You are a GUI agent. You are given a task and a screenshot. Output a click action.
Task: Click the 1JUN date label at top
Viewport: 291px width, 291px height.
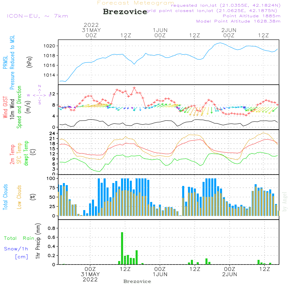pos(160,30)
